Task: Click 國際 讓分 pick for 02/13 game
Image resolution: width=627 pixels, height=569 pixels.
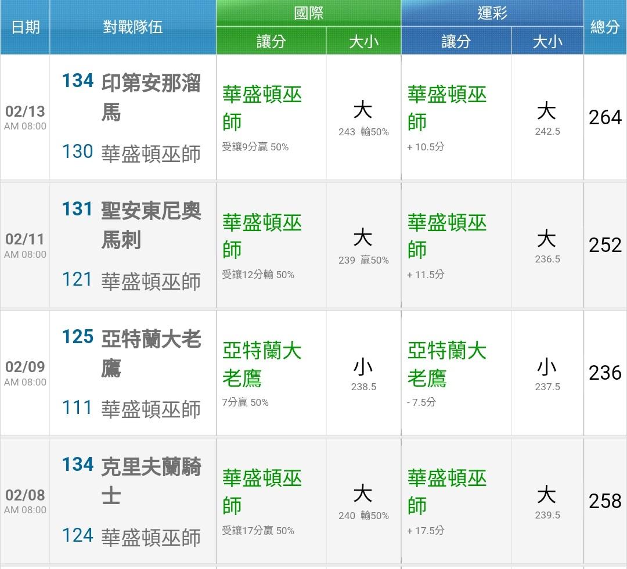Action: [262, 109]
